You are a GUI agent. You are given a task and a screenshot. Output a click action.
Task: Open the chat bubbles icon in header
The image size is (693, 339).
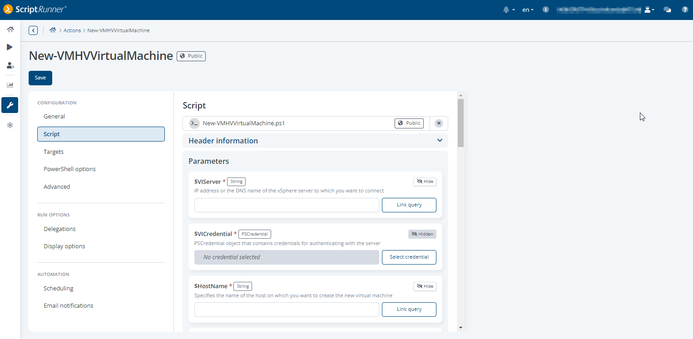pyautogui.click(x=667, y=10)
